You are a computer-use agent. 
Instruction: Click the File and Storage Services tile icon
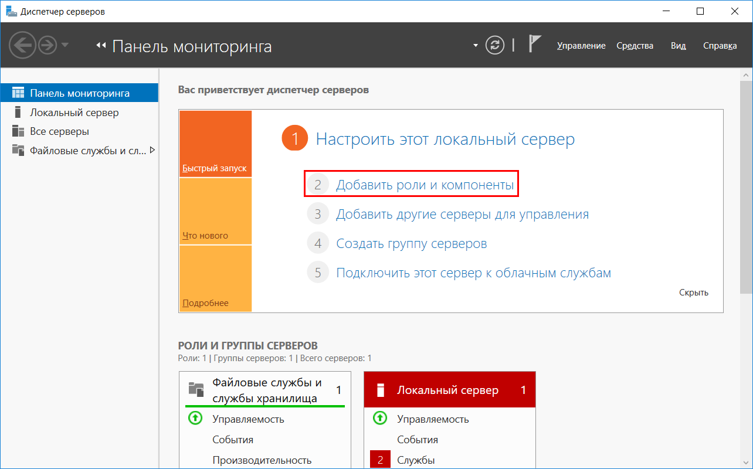pos(196,389)
